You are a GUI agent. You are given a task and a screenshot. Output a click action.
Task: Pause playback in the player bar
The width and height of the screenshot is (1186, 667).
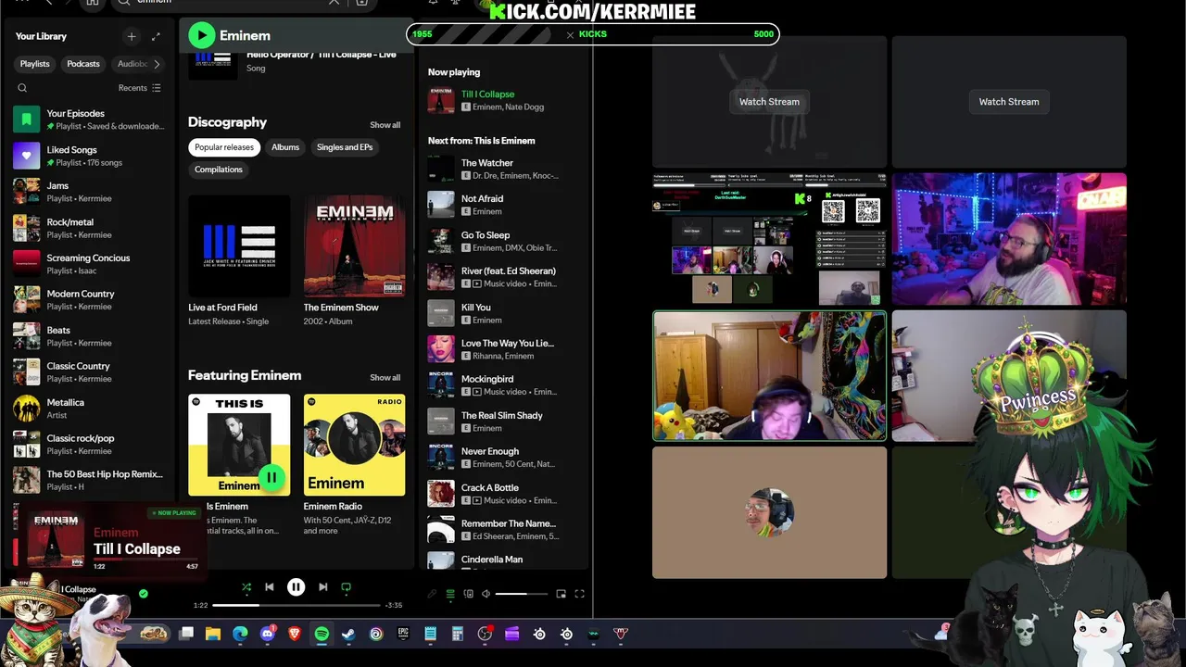pyautogui.click(x=296, y=586)
